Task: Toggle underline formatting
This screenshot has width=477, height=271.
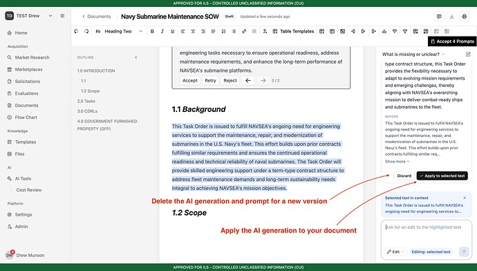Action: [x=173, y=31]
